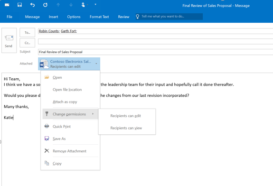Open the Customize Quick Access Toolbar arrow
The image size is (273, 186).
[95, 4]
